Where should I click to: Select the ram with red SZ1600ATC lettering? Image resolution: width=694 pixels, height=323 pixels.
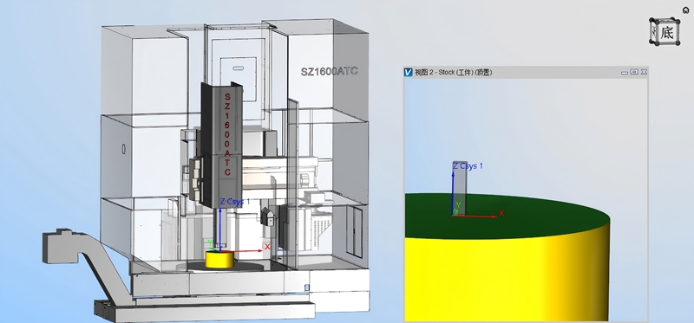tap(222, 144)
